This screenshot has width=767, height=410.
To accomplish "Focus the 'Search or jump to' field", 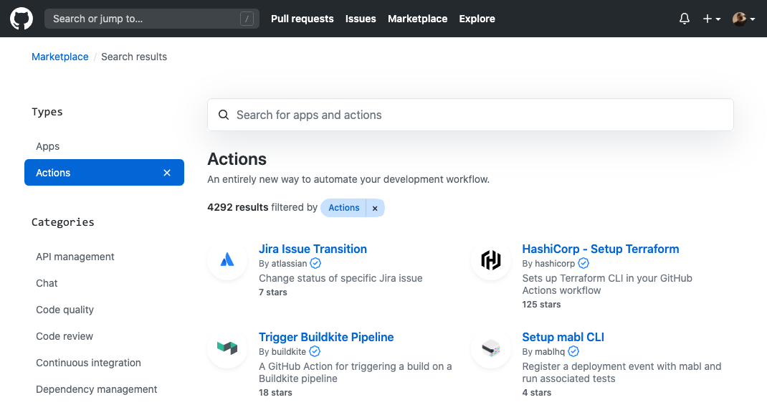I will [x=152, y=19].
